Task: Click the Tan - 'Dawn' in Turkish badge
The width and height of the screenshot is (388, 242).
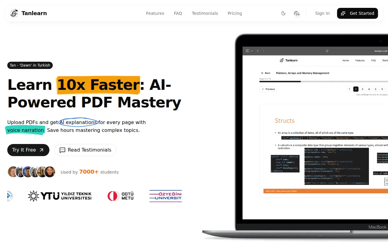Action: 30,65
